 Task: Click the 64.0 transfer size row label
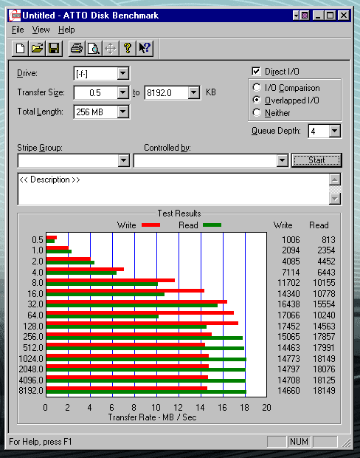(35, 315)
